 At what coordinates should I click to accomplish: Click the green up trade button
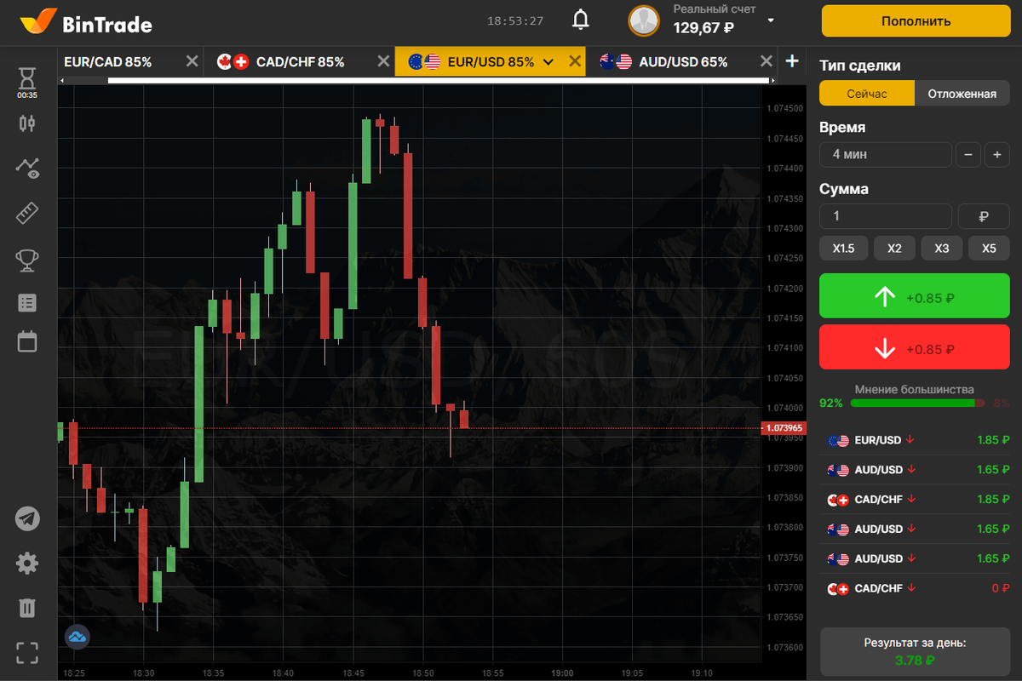[915, 296]
